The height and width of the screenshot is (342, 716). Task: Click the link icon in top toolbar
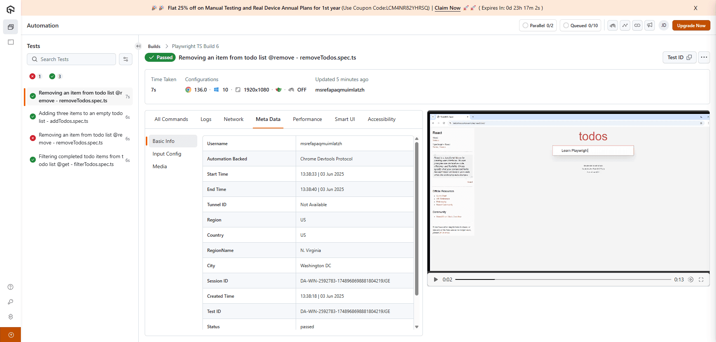637,25
